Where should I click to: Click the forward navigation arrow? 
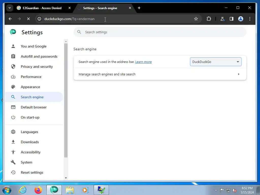(19, 19)
